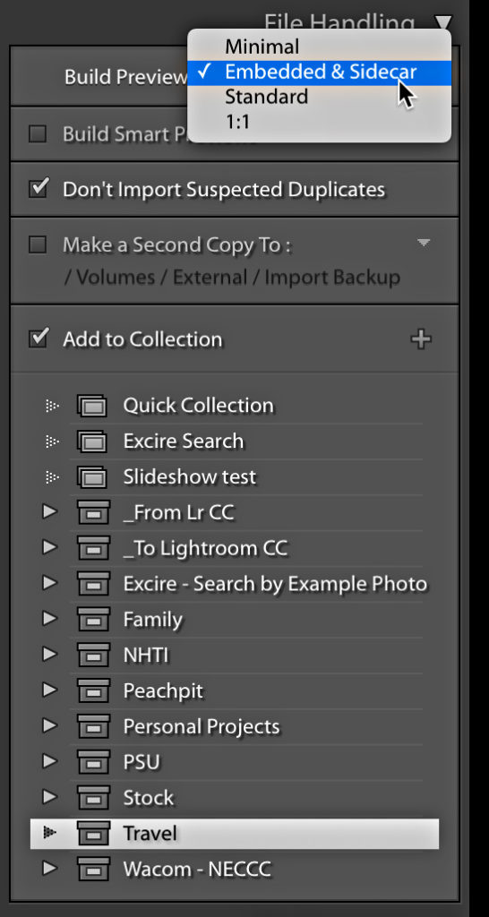489x917 pixels.
Task: Uncheck Don't Import Suspected Duplicates
Action: pyautogui.click(x=38, y=189)
